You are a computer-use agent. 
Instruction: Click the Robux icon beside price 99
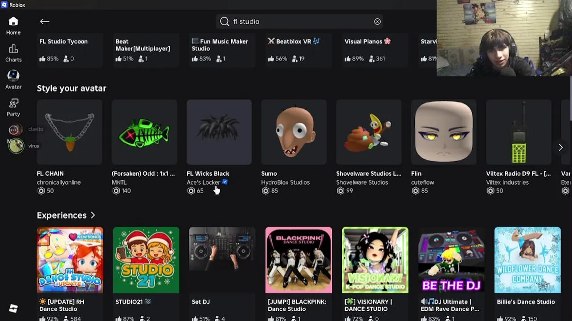tap(340, 190)
